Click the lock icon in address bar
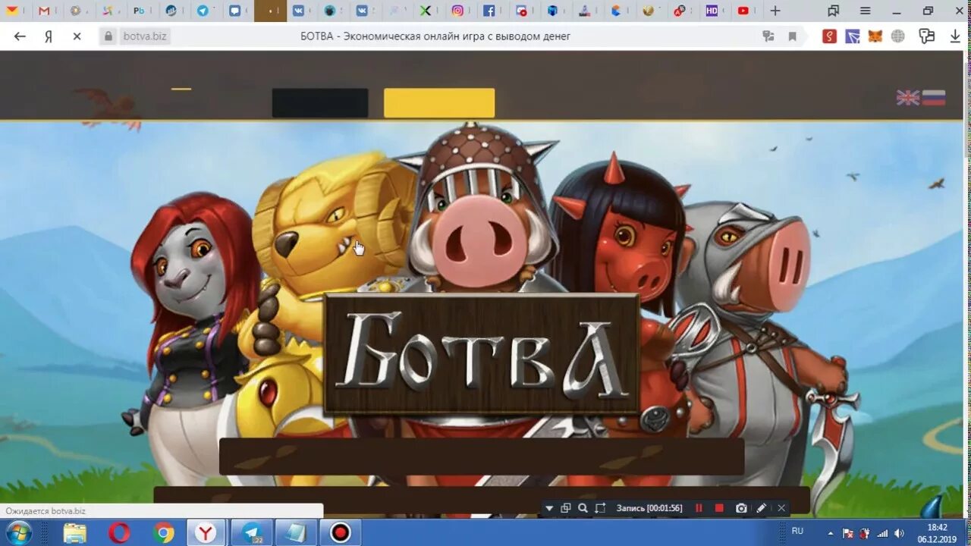This screenshot has height=546, width=971. (108, 36)
